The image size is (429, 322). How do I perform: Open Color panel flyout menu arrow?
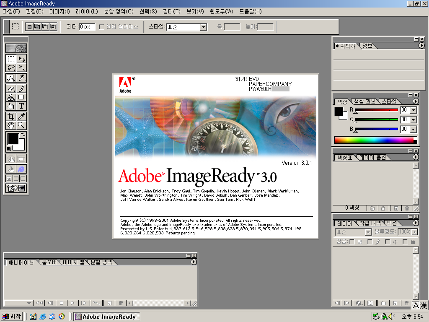(x=416, y=101)
